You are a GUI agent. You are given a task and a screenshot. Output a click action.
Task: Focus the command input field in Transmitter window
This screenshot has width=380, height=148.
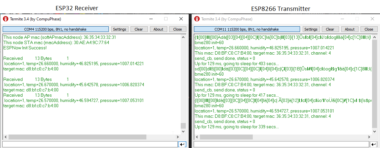pos(281,144)
